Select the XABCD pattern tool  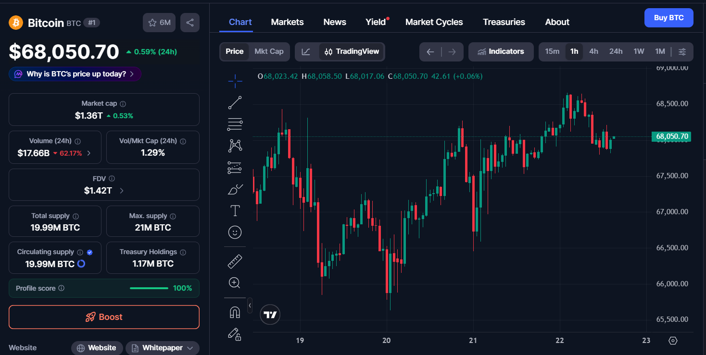click(235, 146)
